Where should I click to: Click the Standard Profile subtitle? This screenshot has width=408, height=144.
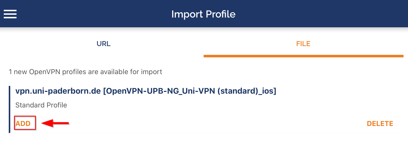[41, 105]
